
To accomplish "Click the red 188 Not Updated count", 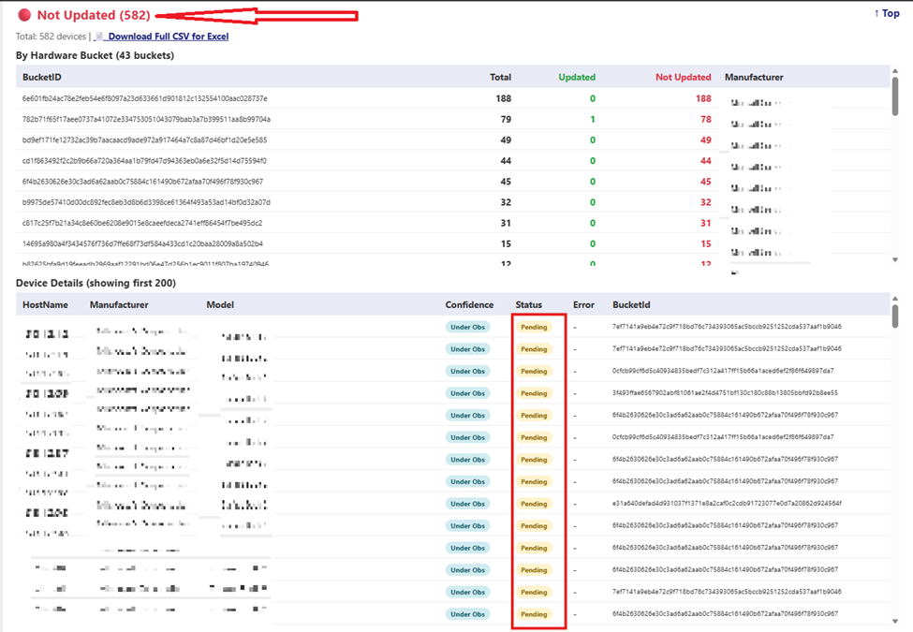I will [x=702, y=98].
